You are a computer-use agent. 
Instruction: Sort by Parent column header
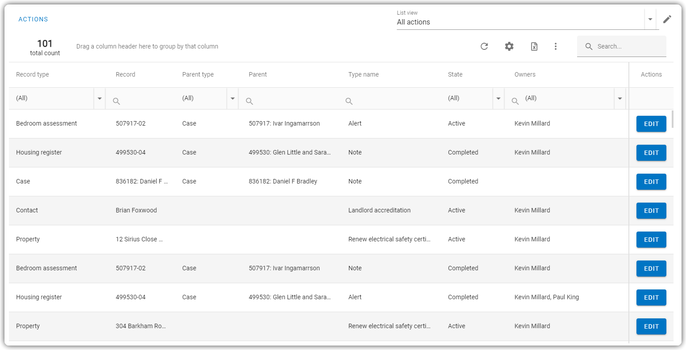point(258,74)
